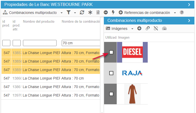
Task: Check the box beside the Diesel image
Action: (111, 52)
